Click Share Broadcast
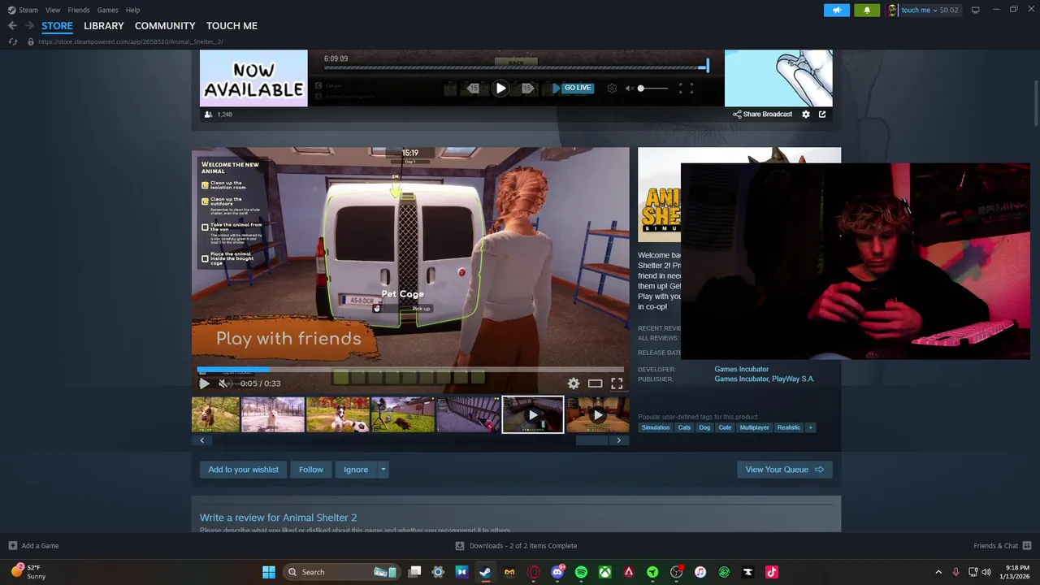The width and height of the screenshot is (1040, 585). pos(762,115)
